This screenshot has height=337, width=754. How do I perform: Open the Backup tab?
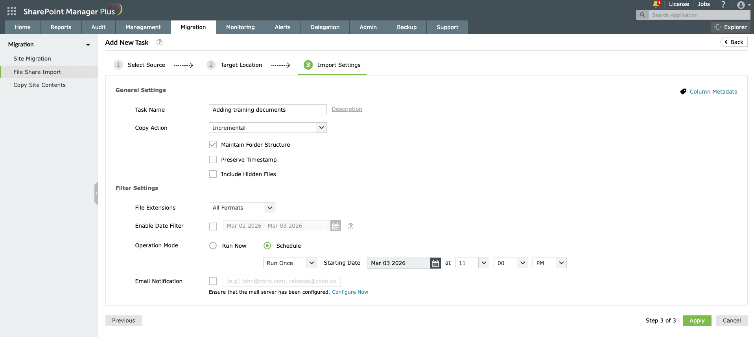pyautogui.click(x=407, y=27)
